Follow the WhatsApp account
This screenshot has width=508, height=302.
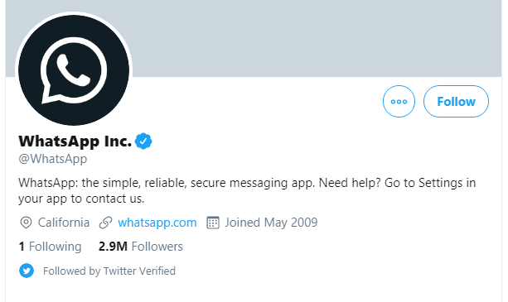456,102
